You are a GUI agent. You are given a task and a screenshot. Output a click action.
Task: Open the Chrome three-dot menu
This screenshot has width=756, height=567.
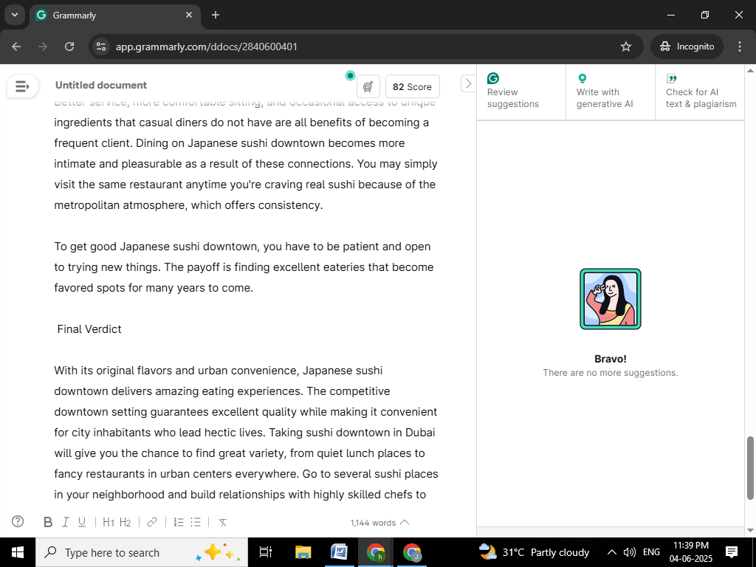[x=740, y=47]
